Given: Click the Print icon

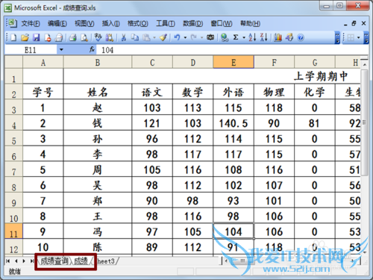Looking at the screenshot, I should [x=72, y=37].
